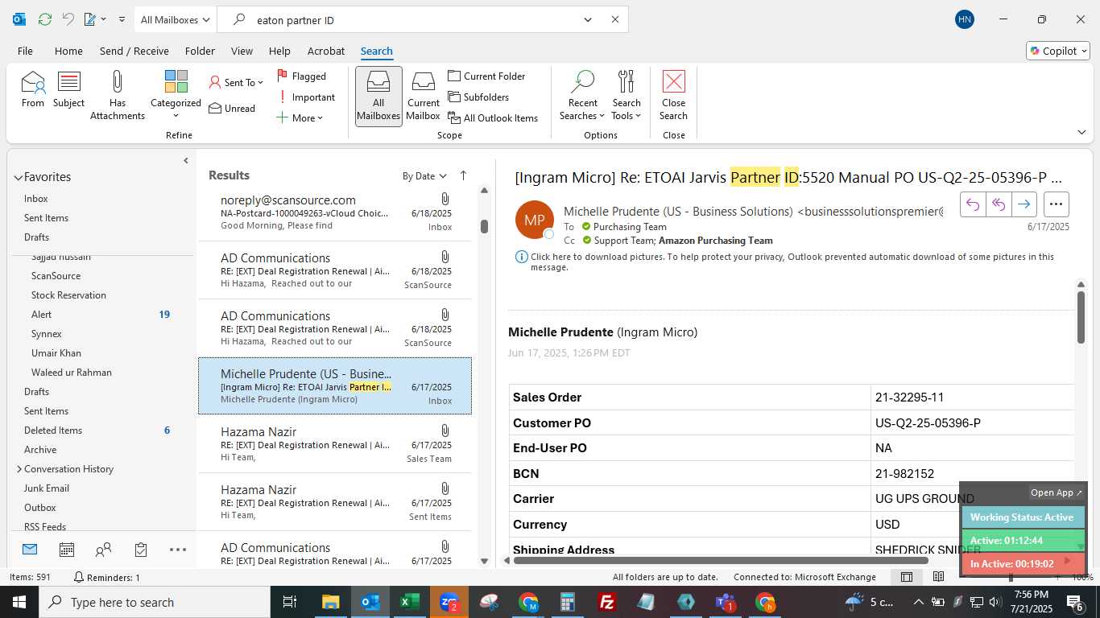Open the selected Michelle Prudente email result
The image size is (1100, 618).
pos(335,386)
